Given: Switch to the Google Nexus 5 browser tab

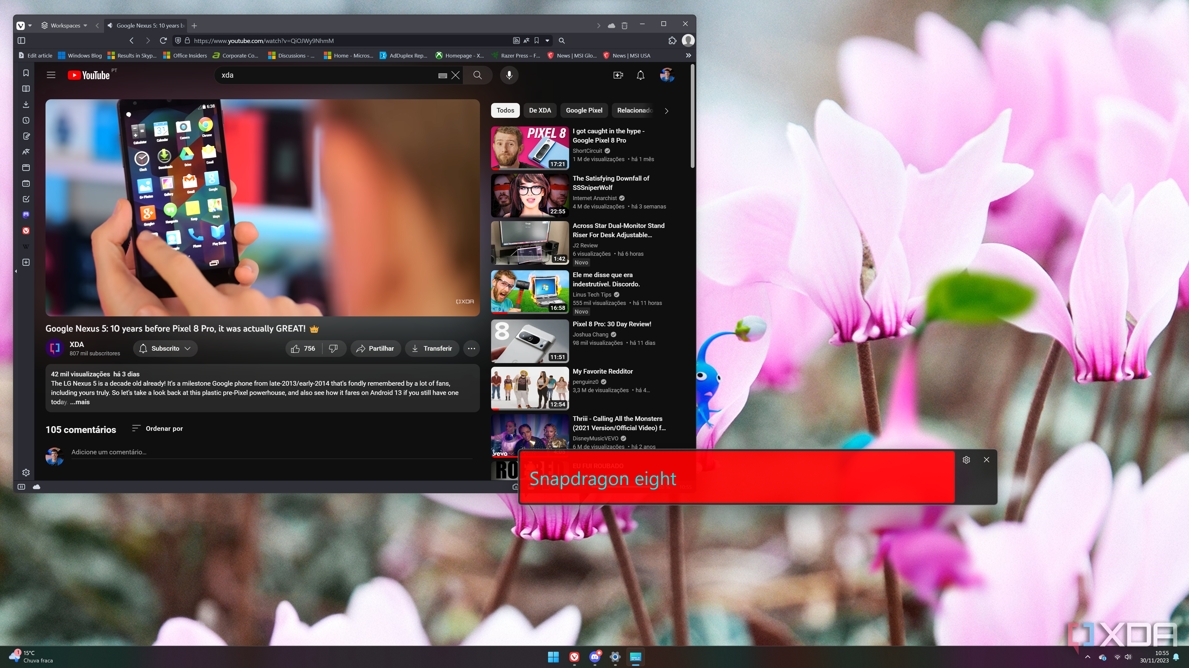Looking at the screenshot, I should [x=146, y=26].
